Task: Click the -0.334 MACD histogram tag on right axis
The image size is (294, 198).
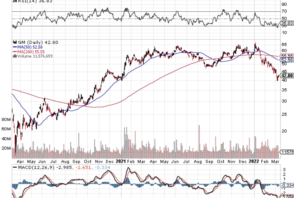Action: click(x=287, y=185)
